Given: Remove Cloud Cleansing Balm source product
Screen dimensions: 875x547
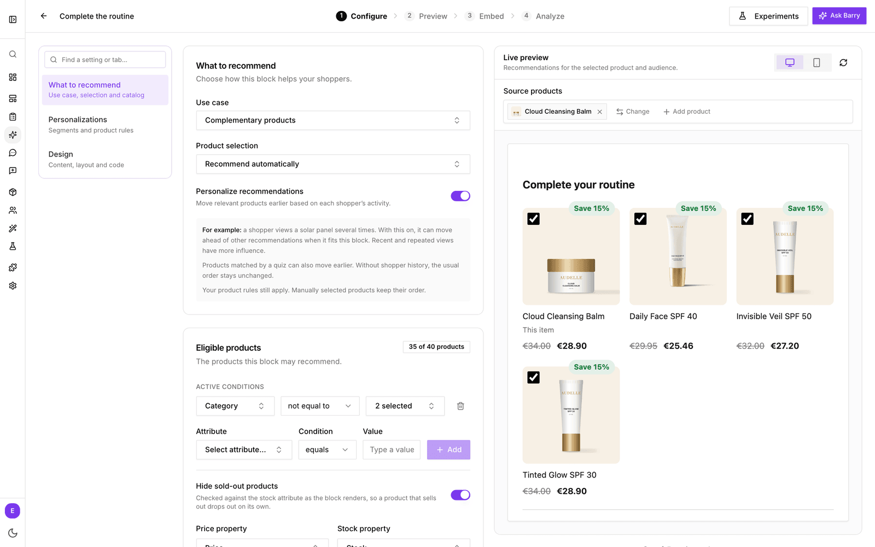Looking at the screenshot, I should (600, 112).
